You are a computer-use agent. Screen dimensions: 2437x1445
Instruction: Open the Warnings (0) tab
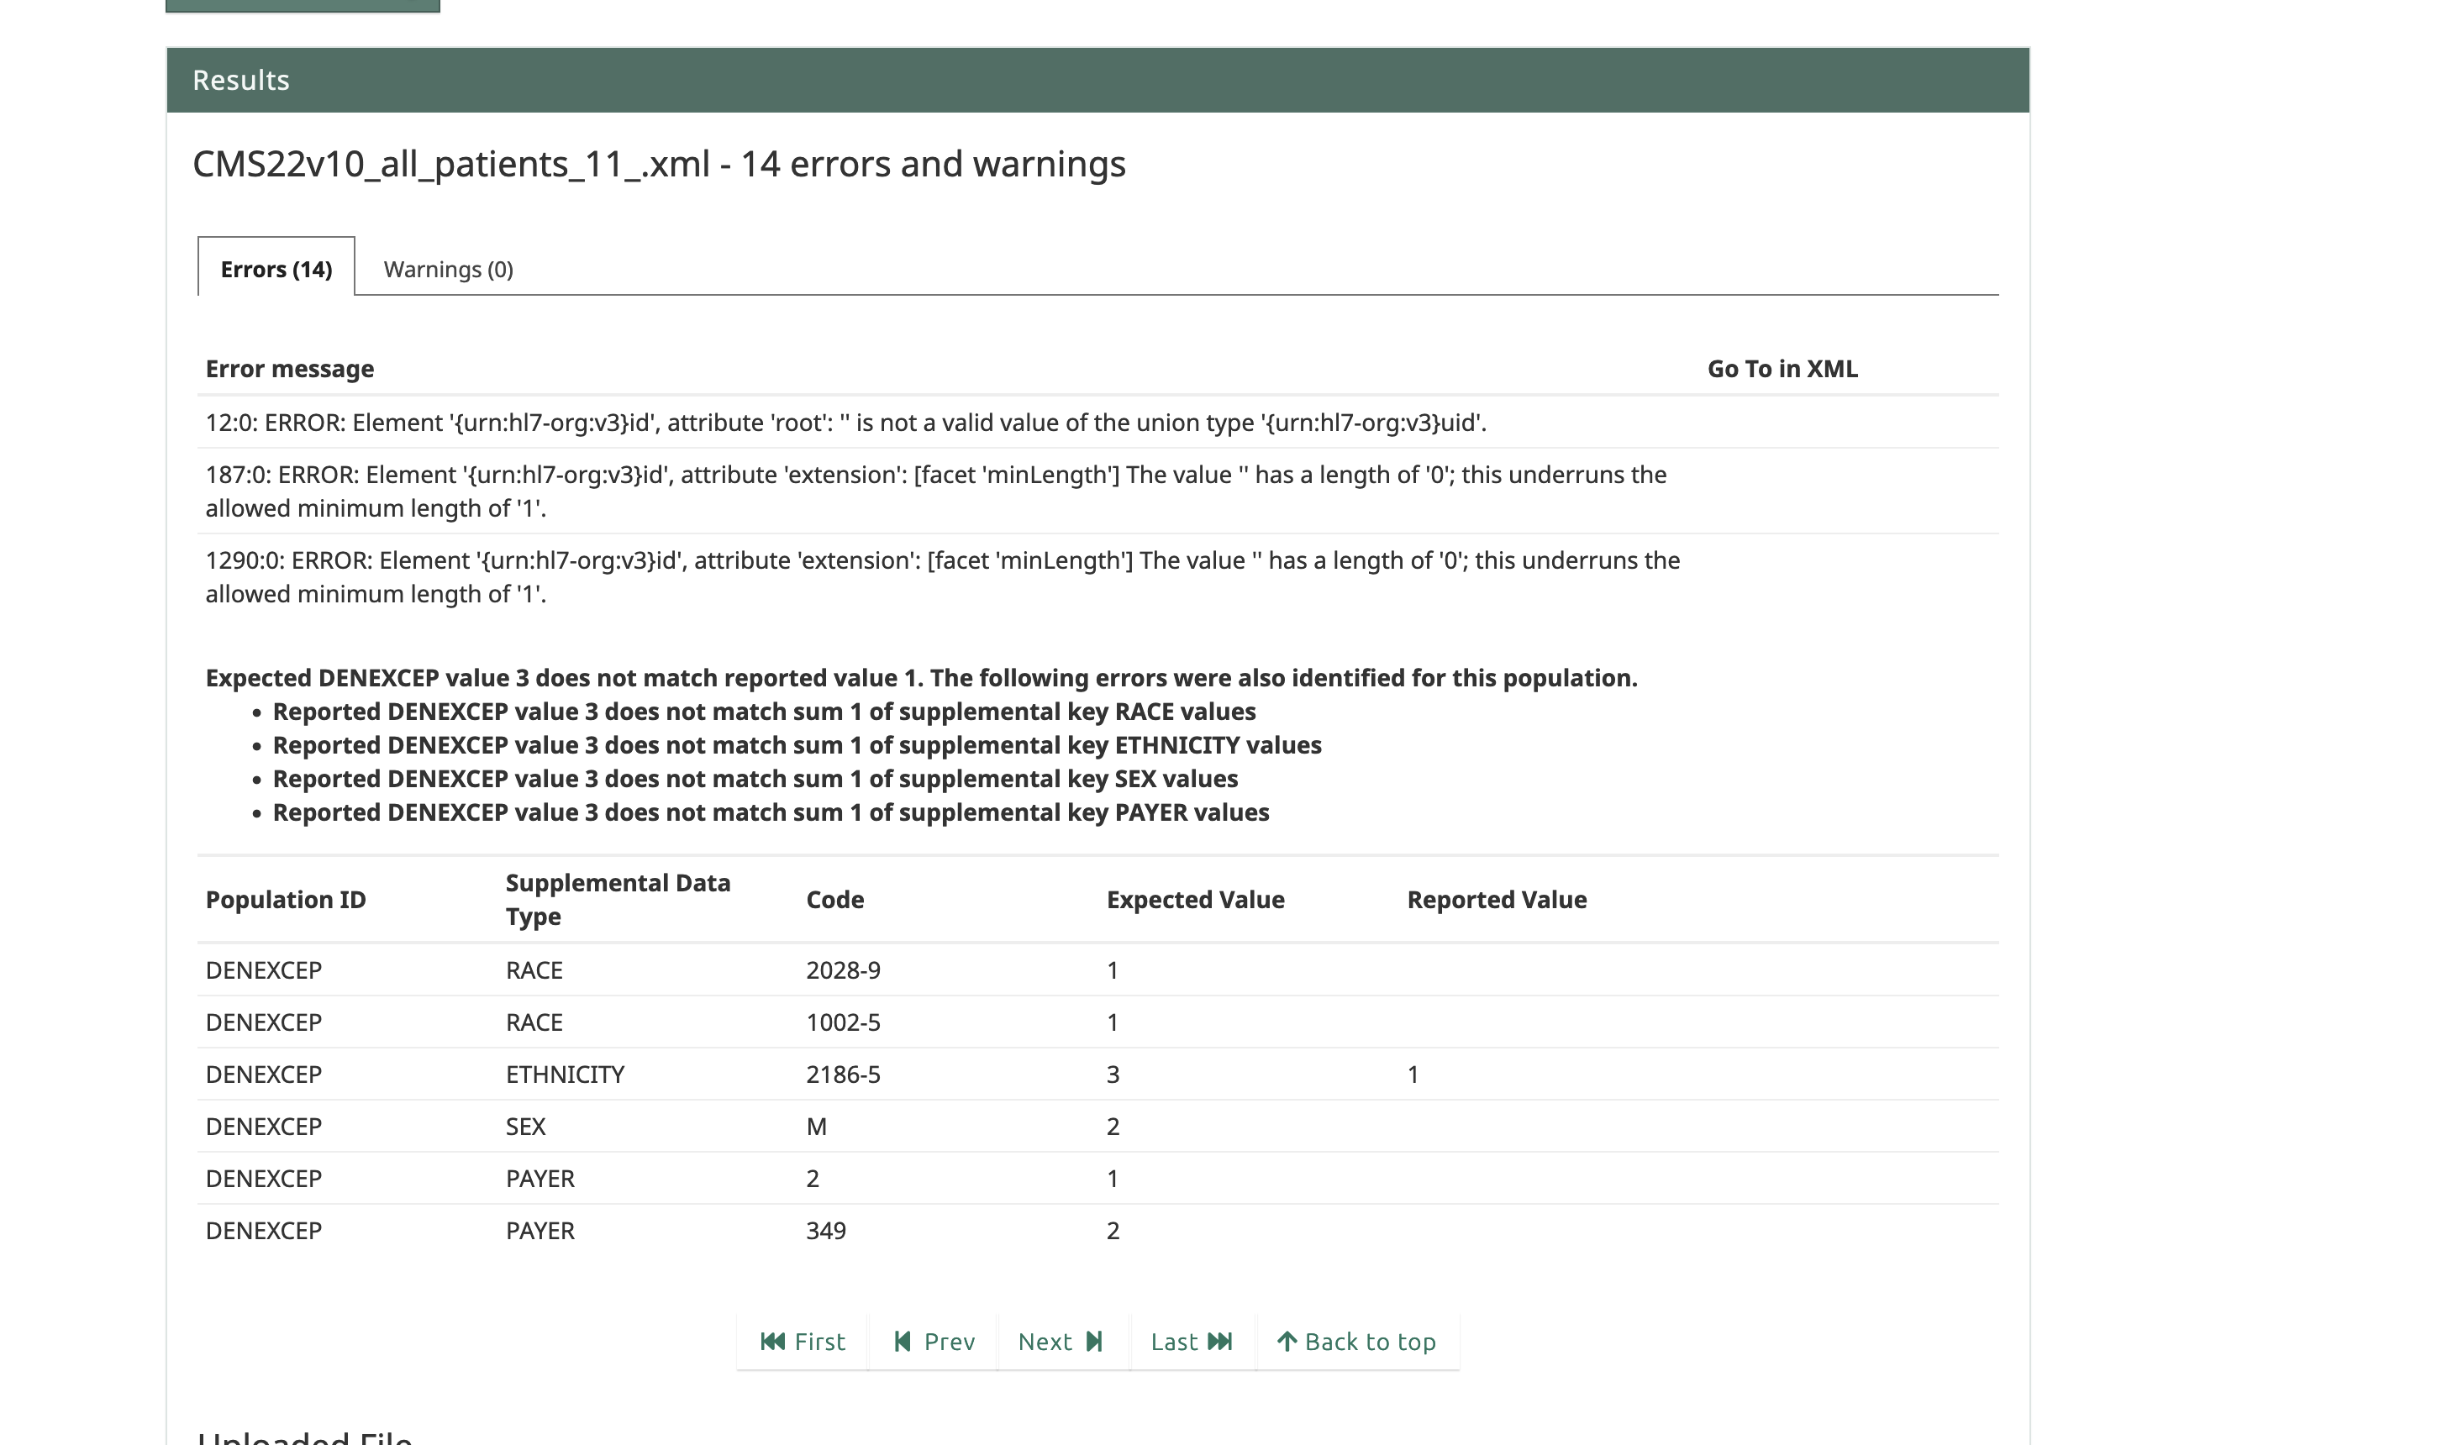[449, 269]
